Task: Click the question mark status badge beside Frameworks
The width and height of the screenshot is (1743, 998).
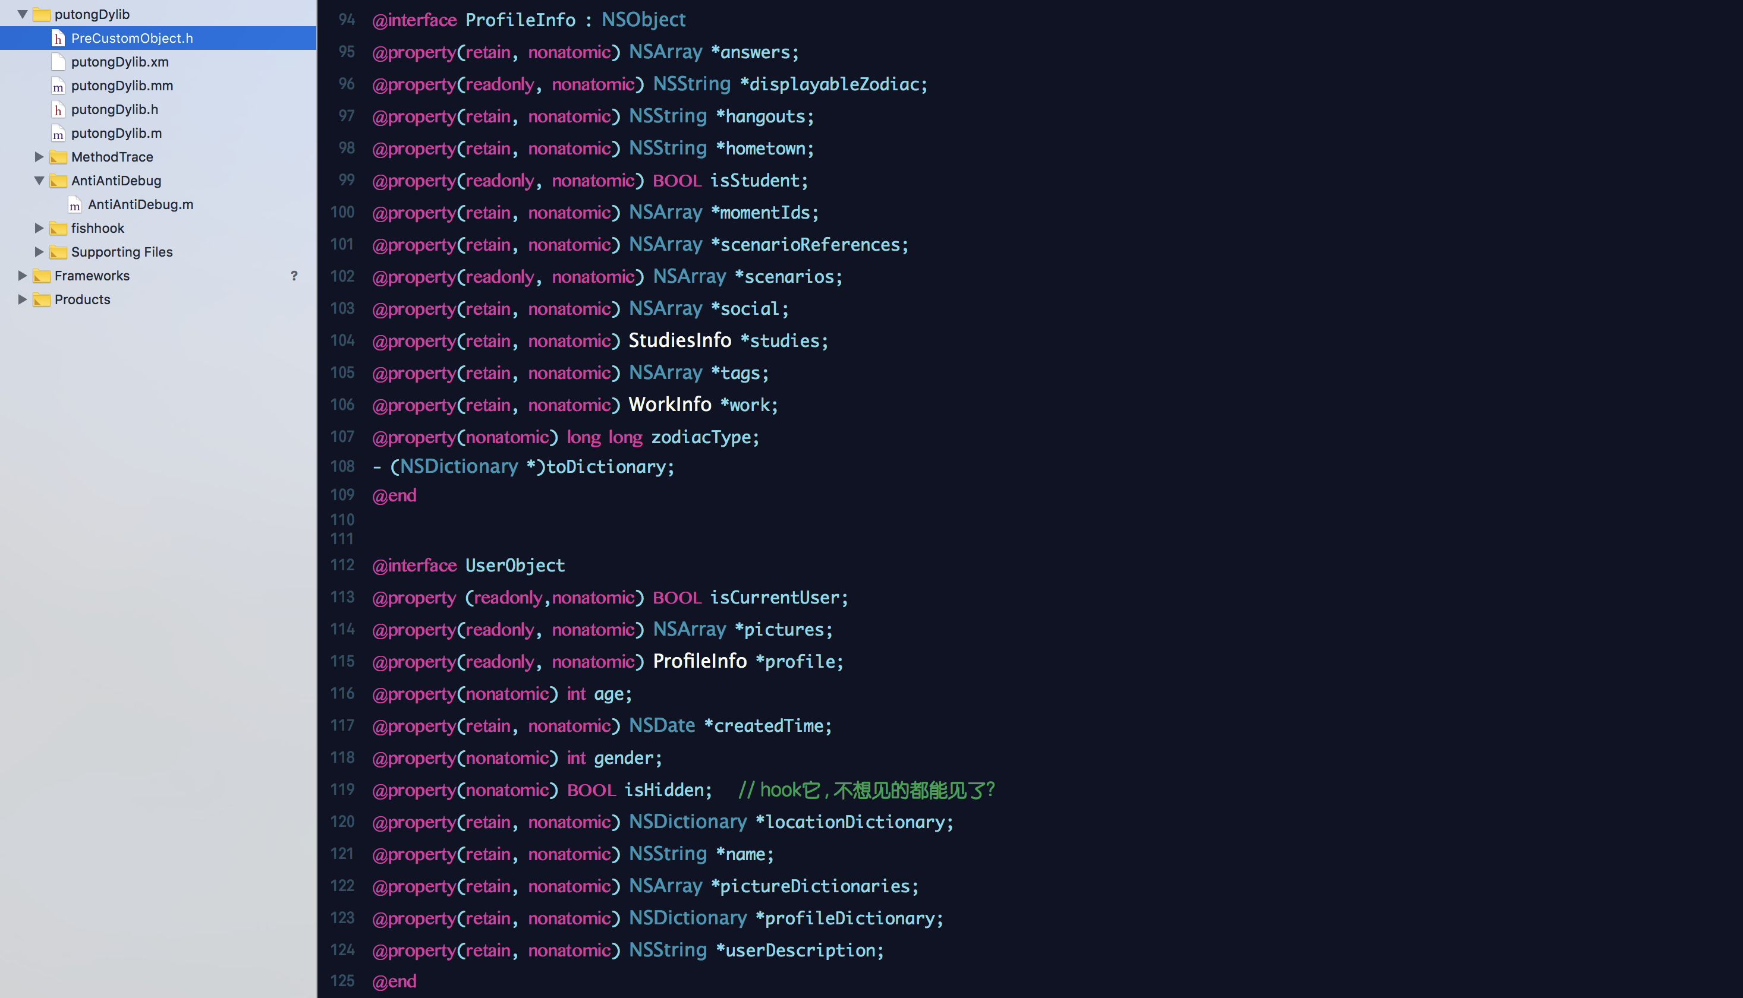Action: [x=294, y=276]
